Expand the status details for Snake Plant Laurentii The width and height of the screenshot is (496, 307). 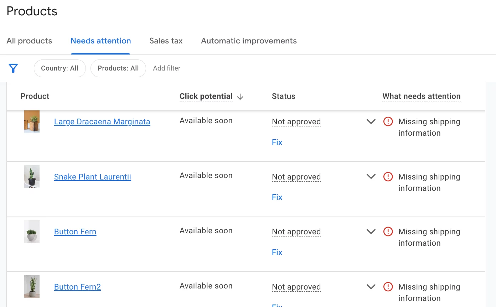(371, 176)
